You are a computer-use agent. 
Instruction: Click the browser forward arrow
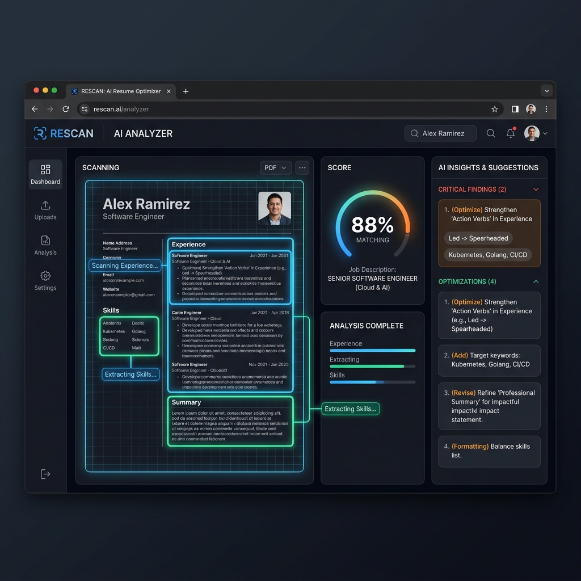pyautogui.click(x=50, y=109)
